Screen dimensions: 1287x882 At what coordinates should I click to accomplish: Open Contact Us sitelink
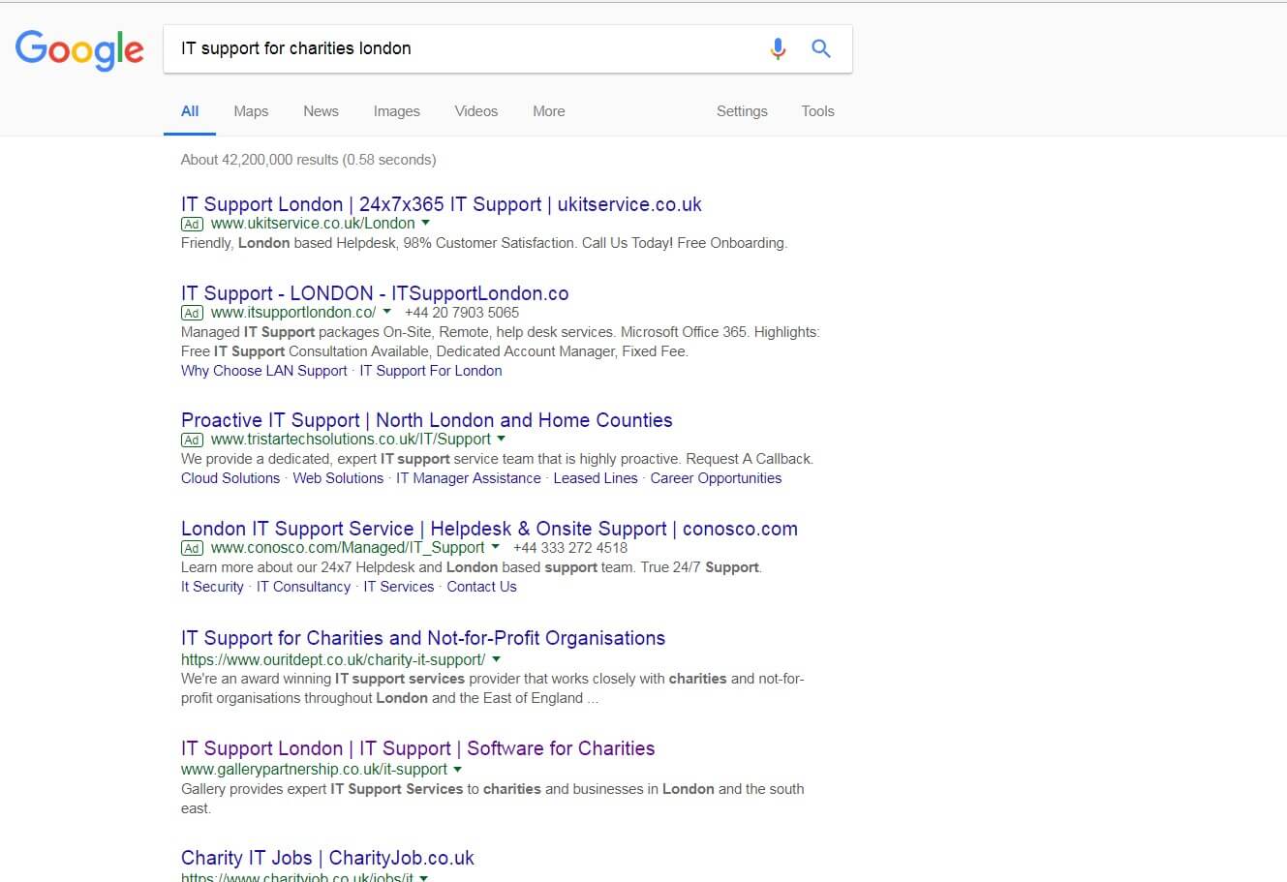click(481, 587)
